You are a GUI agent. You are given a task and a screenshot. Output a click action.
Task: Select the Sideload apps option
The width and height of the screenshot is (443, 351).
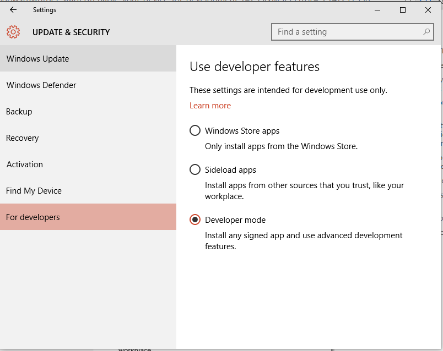click(195, 170)
